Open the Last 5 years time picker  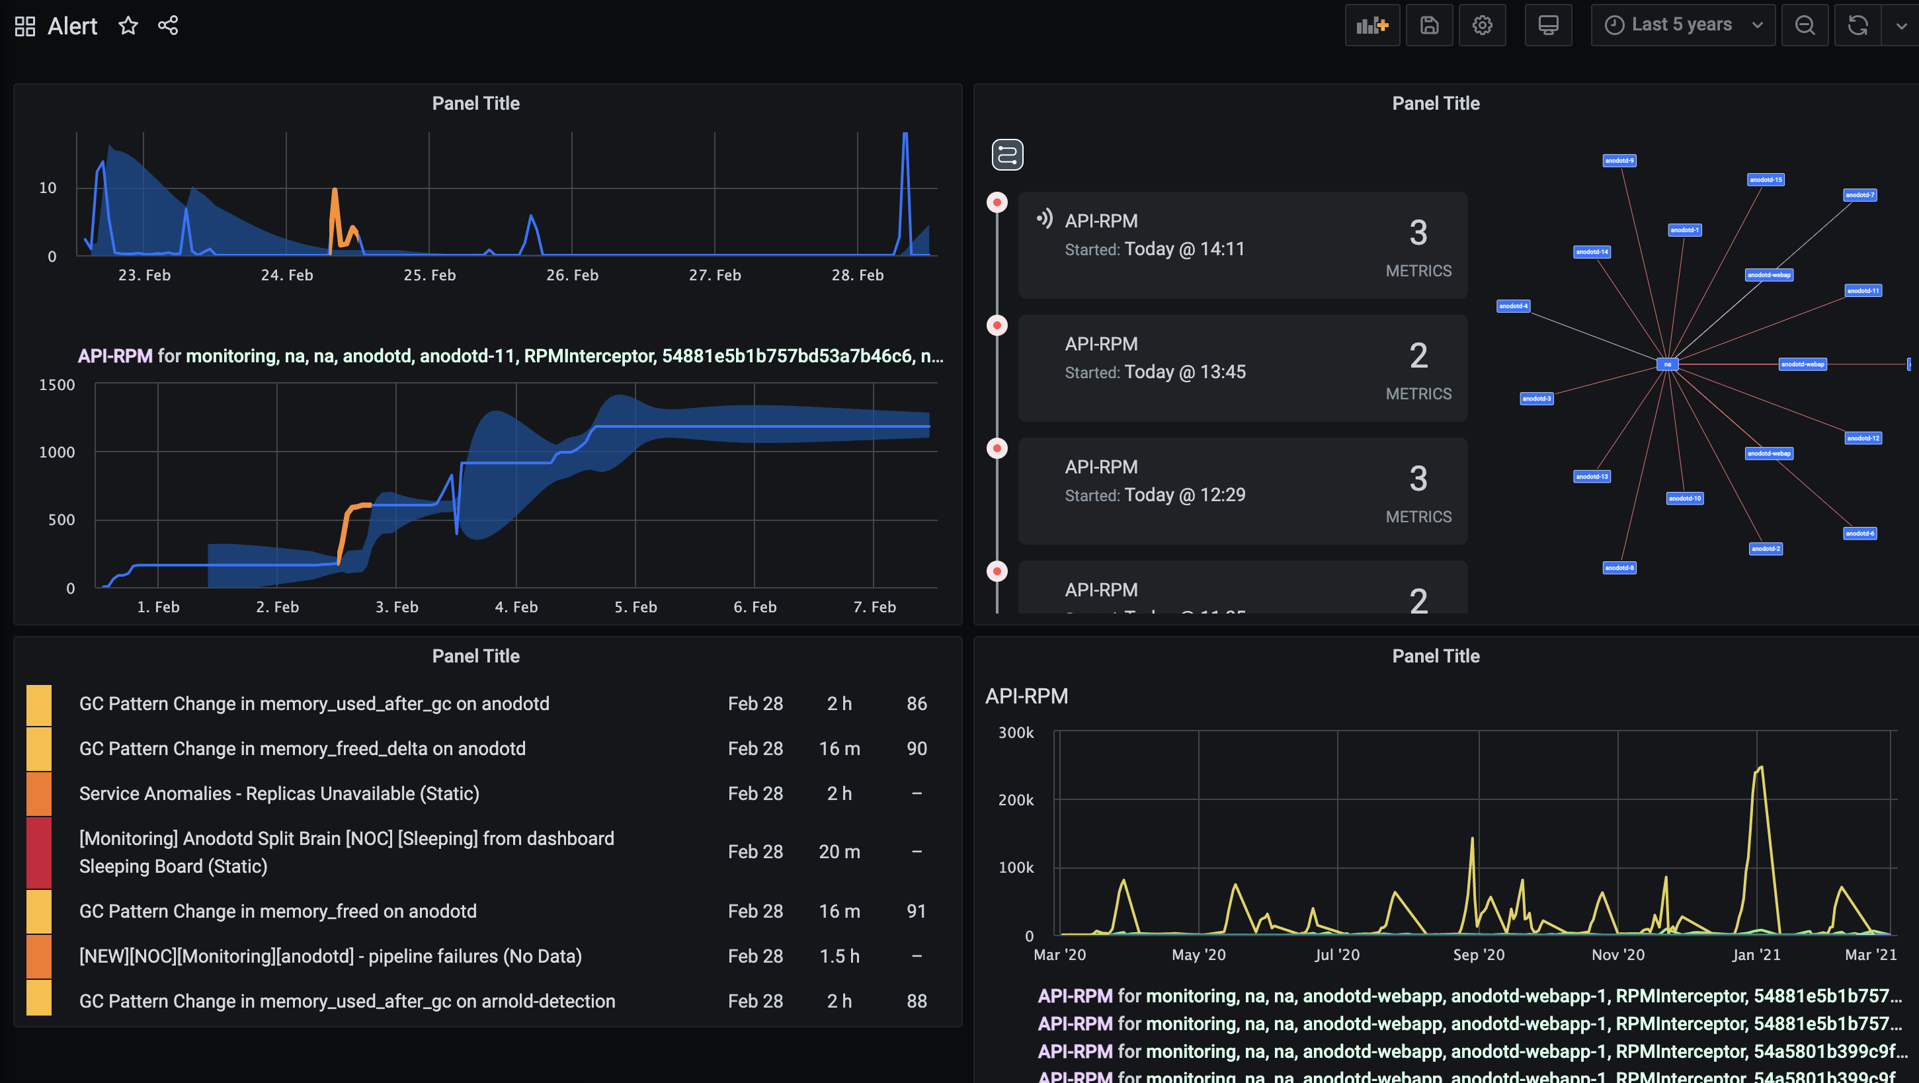[1682, 24]
